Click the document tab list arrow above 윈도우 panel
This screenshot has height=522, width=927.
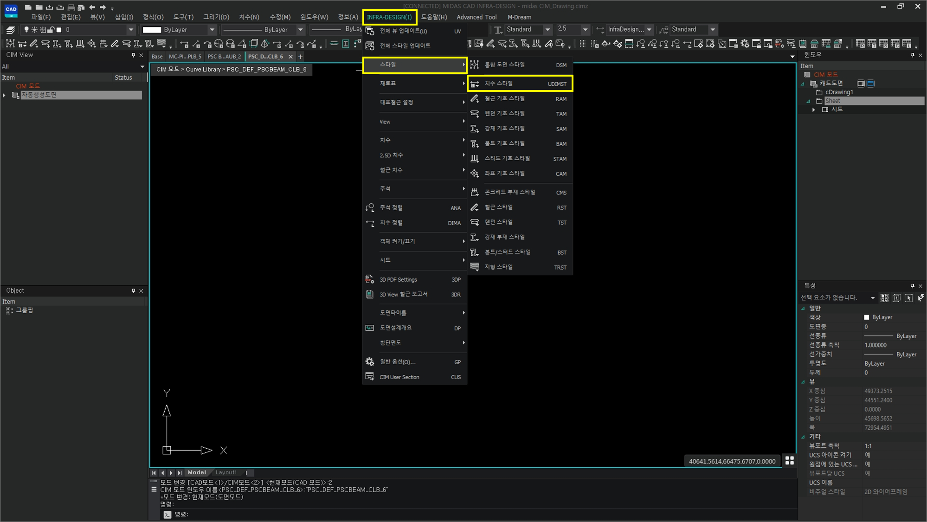[x=792, y=57]
